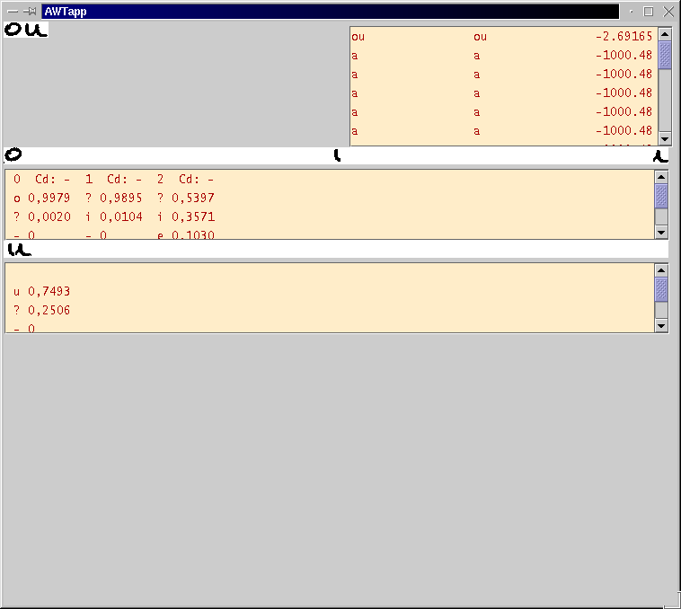Click the handwritten "u" word image
The image size is (681, 609).
(x=20, y=249)
